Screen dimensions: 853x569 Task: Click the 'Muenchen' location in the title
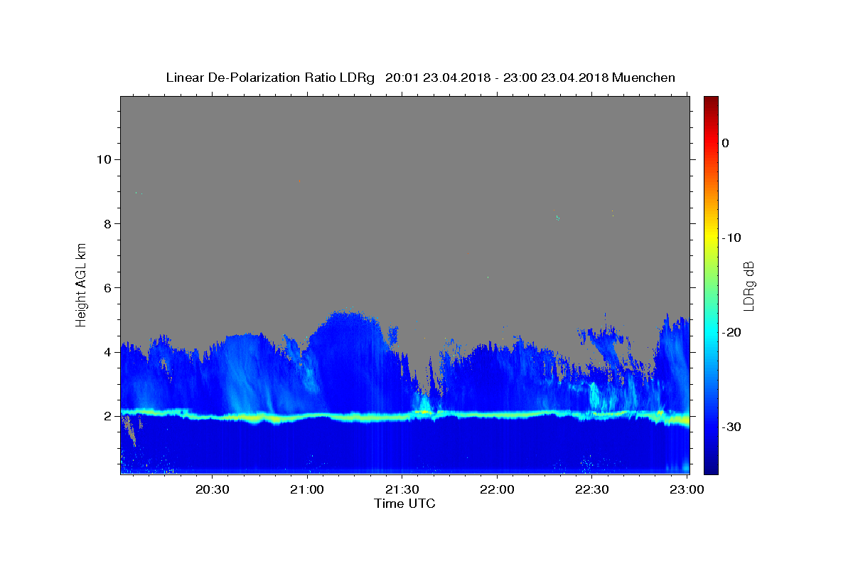click(644, 78)
